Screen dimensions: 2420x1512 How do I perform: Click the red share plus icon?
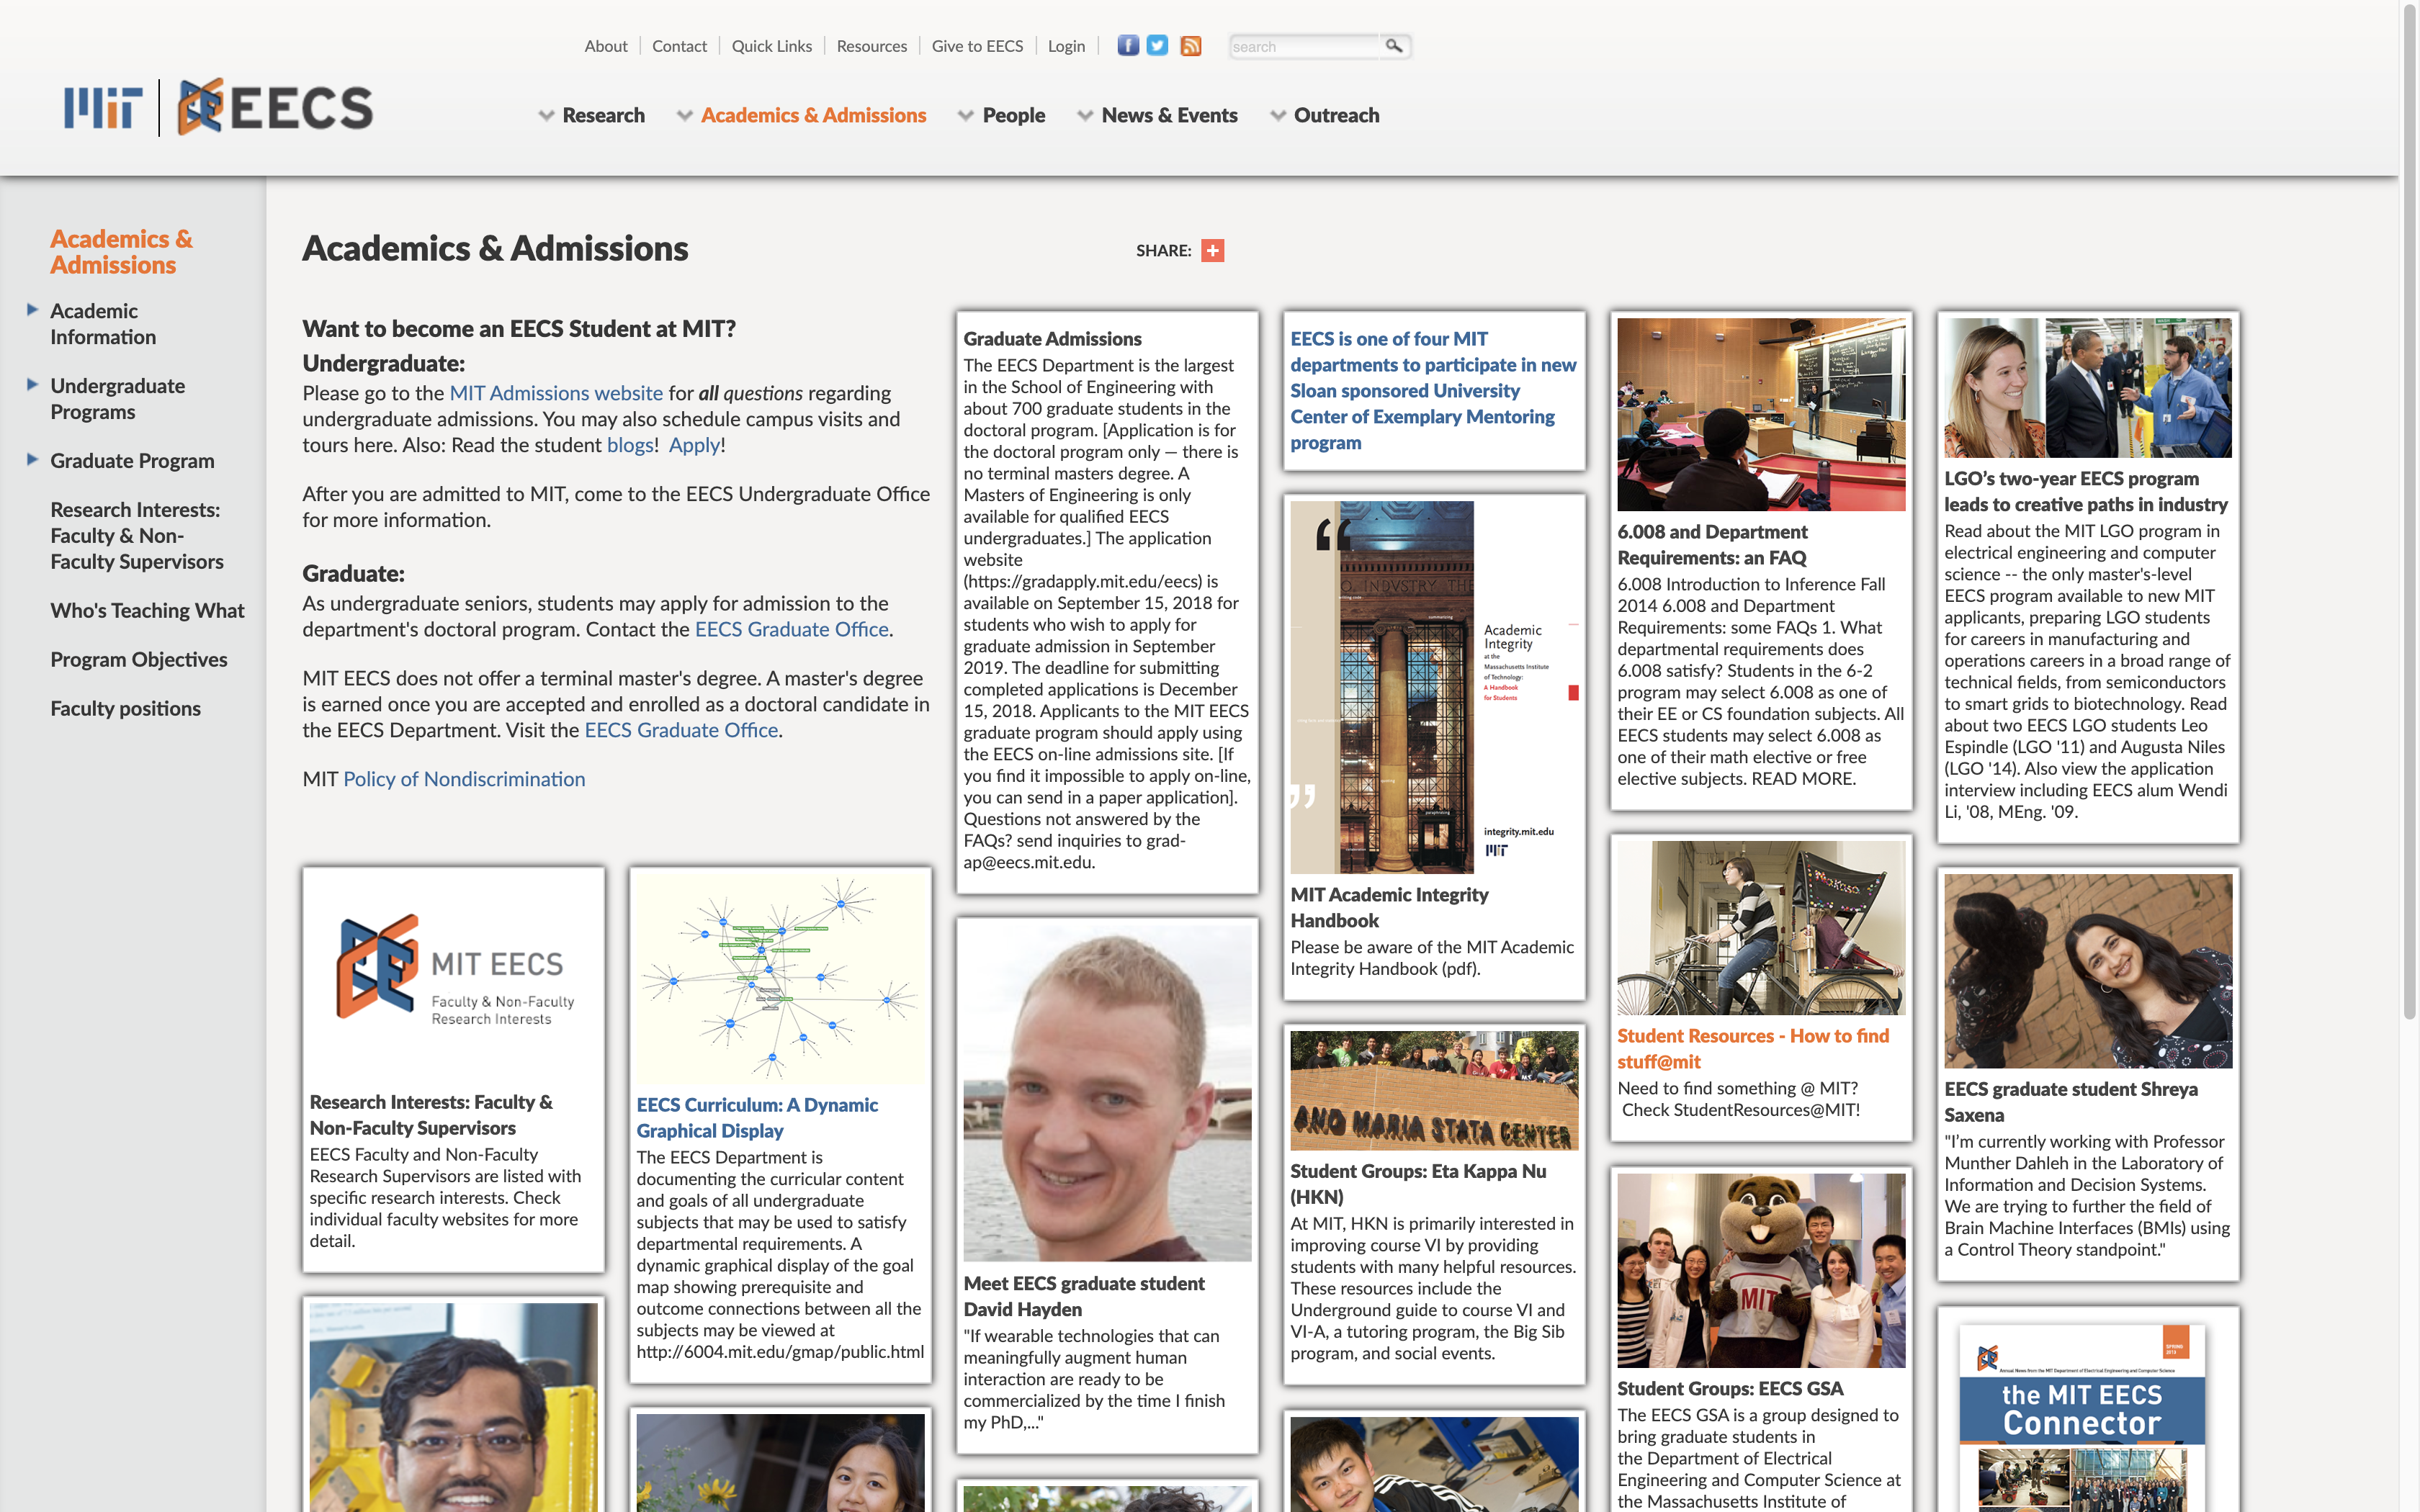[1212, 251]
